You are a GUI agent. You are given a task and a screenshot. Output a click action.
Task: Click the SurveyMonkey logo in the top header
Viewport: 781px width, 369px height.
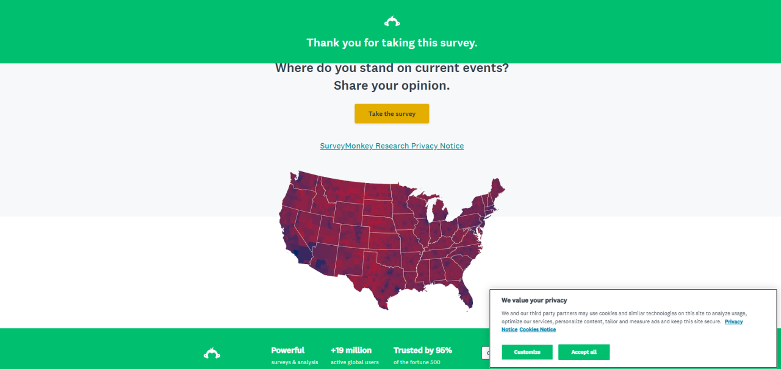pyautogui.click(x=392, y=22)
